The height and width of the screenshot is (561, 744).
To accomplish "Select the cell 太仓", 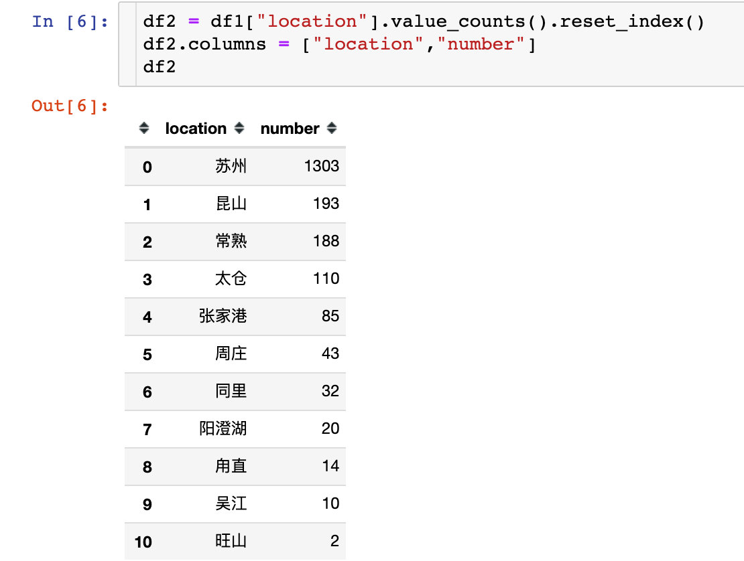I will pos(231,278).
